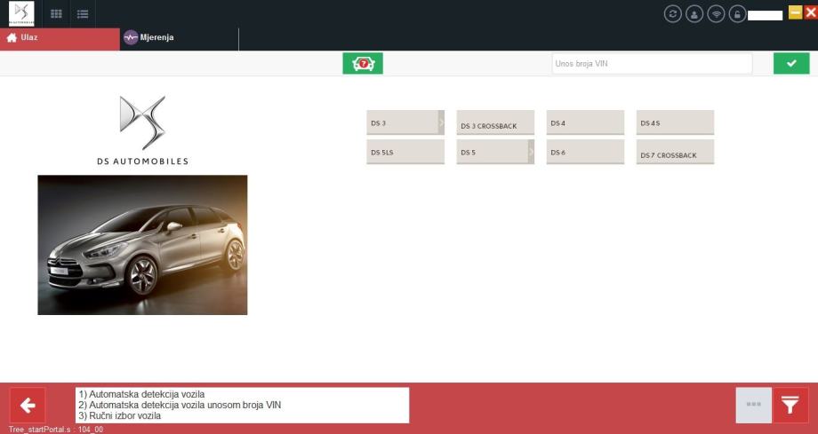Select the DS 6 model
The height and width of the screenshot is (434, 818).
[585, 152]
